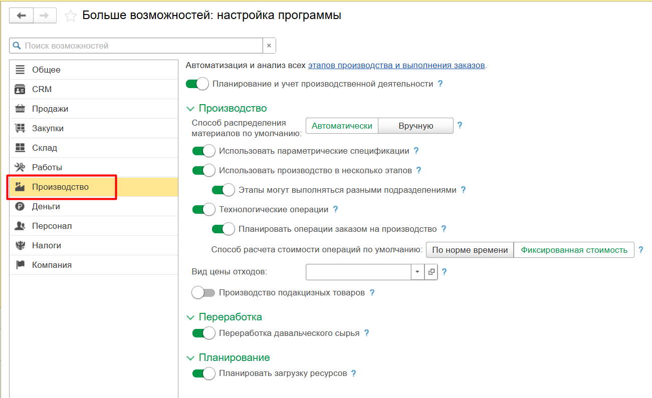
Task: Select Общее in the settings sidebar
Action: (94, 70)
